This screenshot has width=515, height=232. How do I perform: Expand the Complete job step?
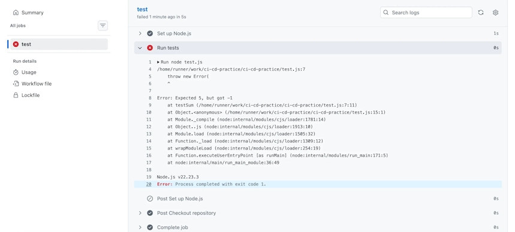(x=140, y=227)
